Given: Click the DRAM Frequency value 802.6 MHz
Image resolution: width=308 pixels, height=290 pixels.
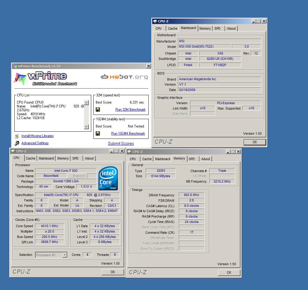Looking at the screenshot, I should [191, 195].
